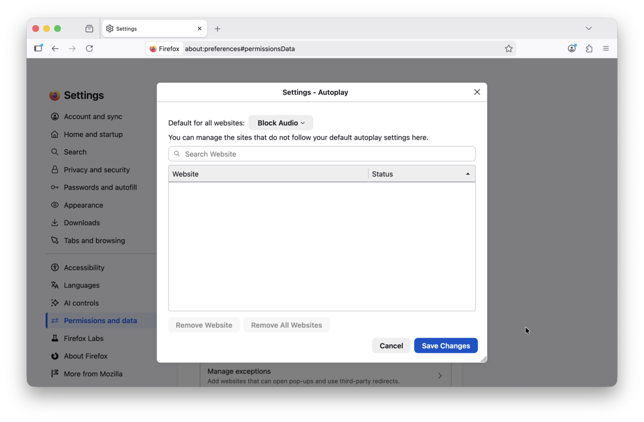
Task: Click the address bar URL text
Action: 240,49
